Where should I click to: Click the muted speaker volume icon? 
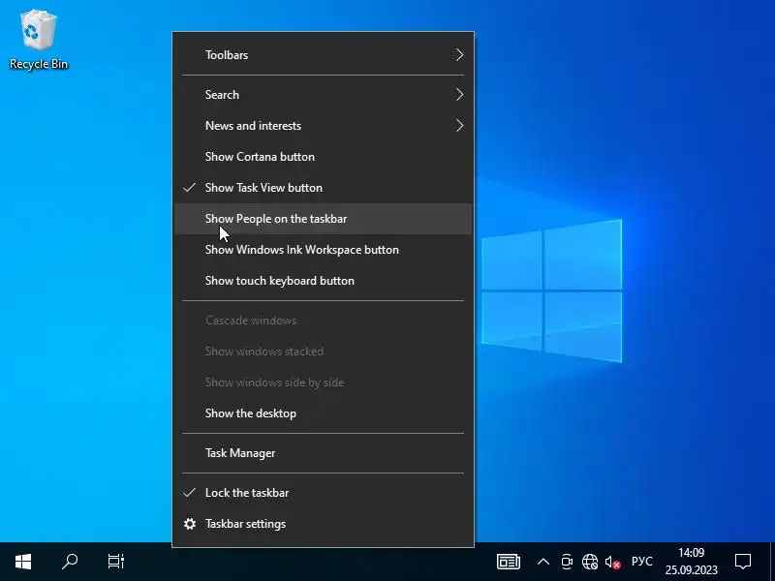[x=612, y=562]
